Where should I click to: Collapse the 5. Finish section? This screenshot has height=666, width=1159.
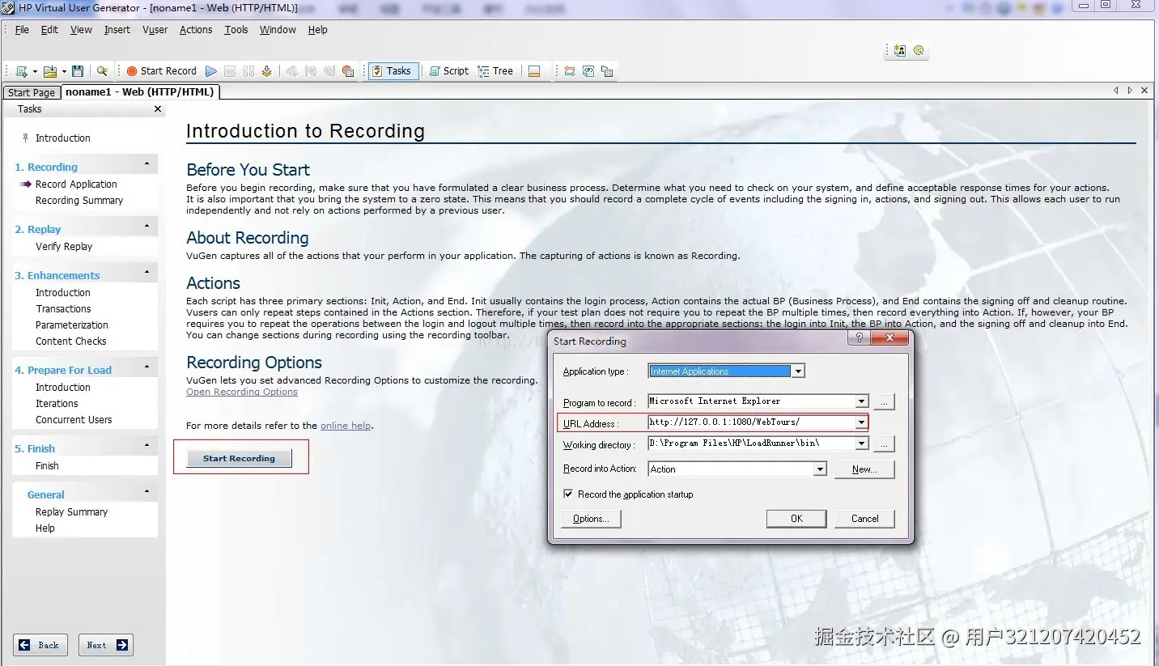point(146,446)
